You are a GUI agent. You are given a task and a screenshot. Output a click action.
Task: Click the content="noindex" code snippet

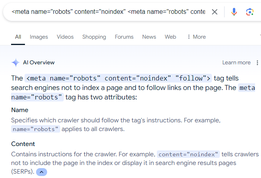pyautogui.click(x=188, y=154)
